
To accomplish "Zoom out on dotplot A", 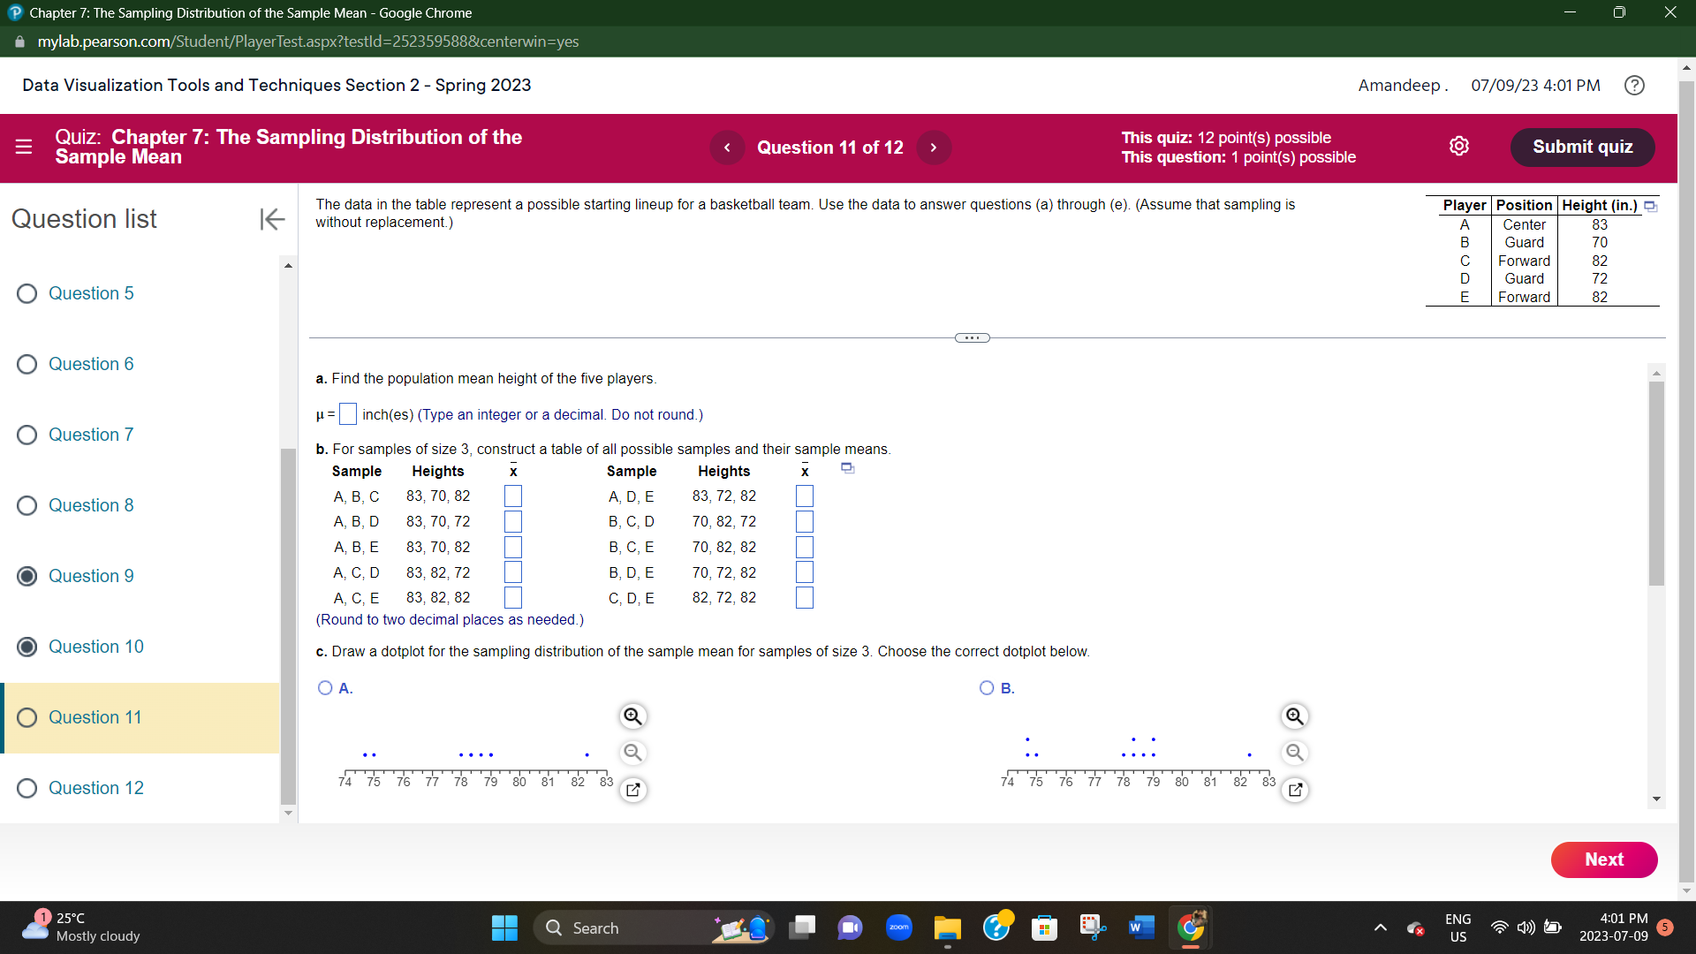I will pos(632,753).
